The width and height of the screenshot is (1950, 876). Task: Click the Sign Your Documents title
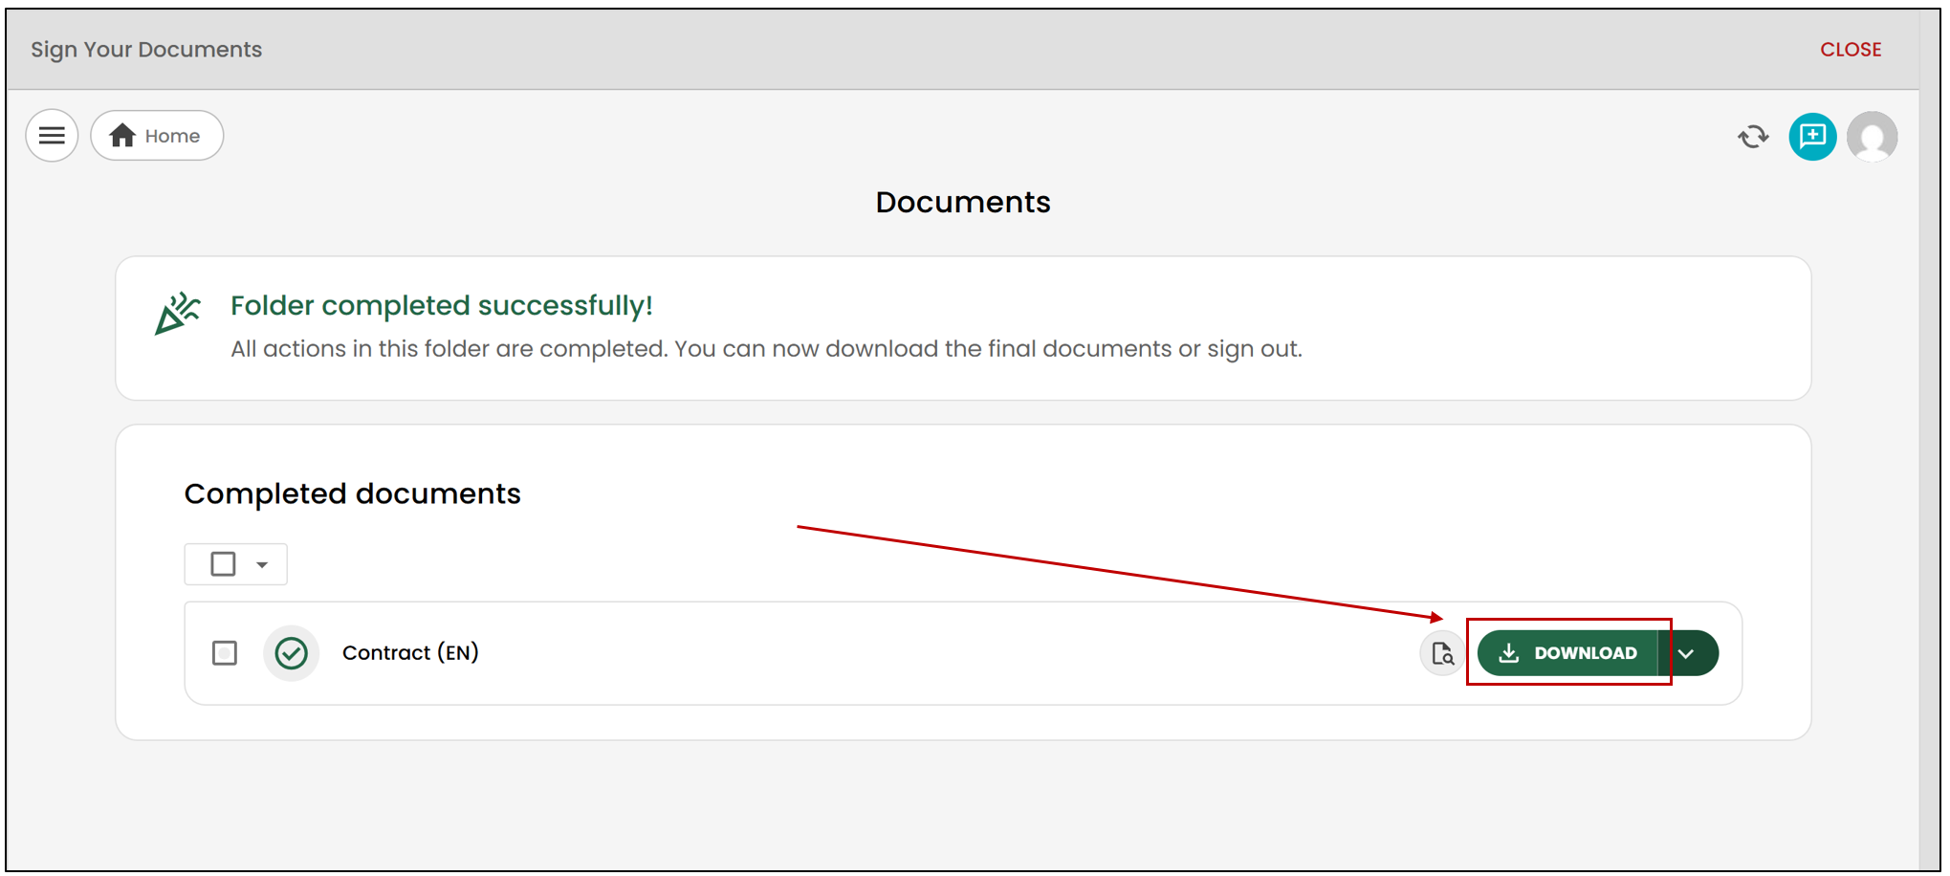click(146, 50)
